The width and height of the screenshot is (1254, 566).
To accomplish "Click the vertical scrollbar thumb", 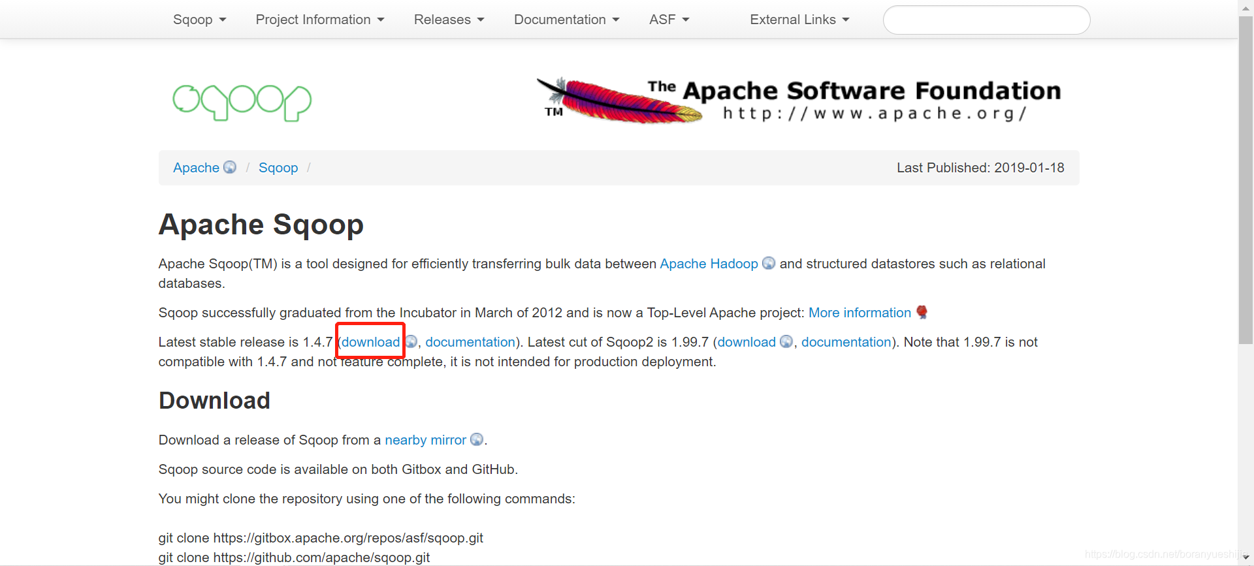I will pyautogui.click(x=1246, y=180).
